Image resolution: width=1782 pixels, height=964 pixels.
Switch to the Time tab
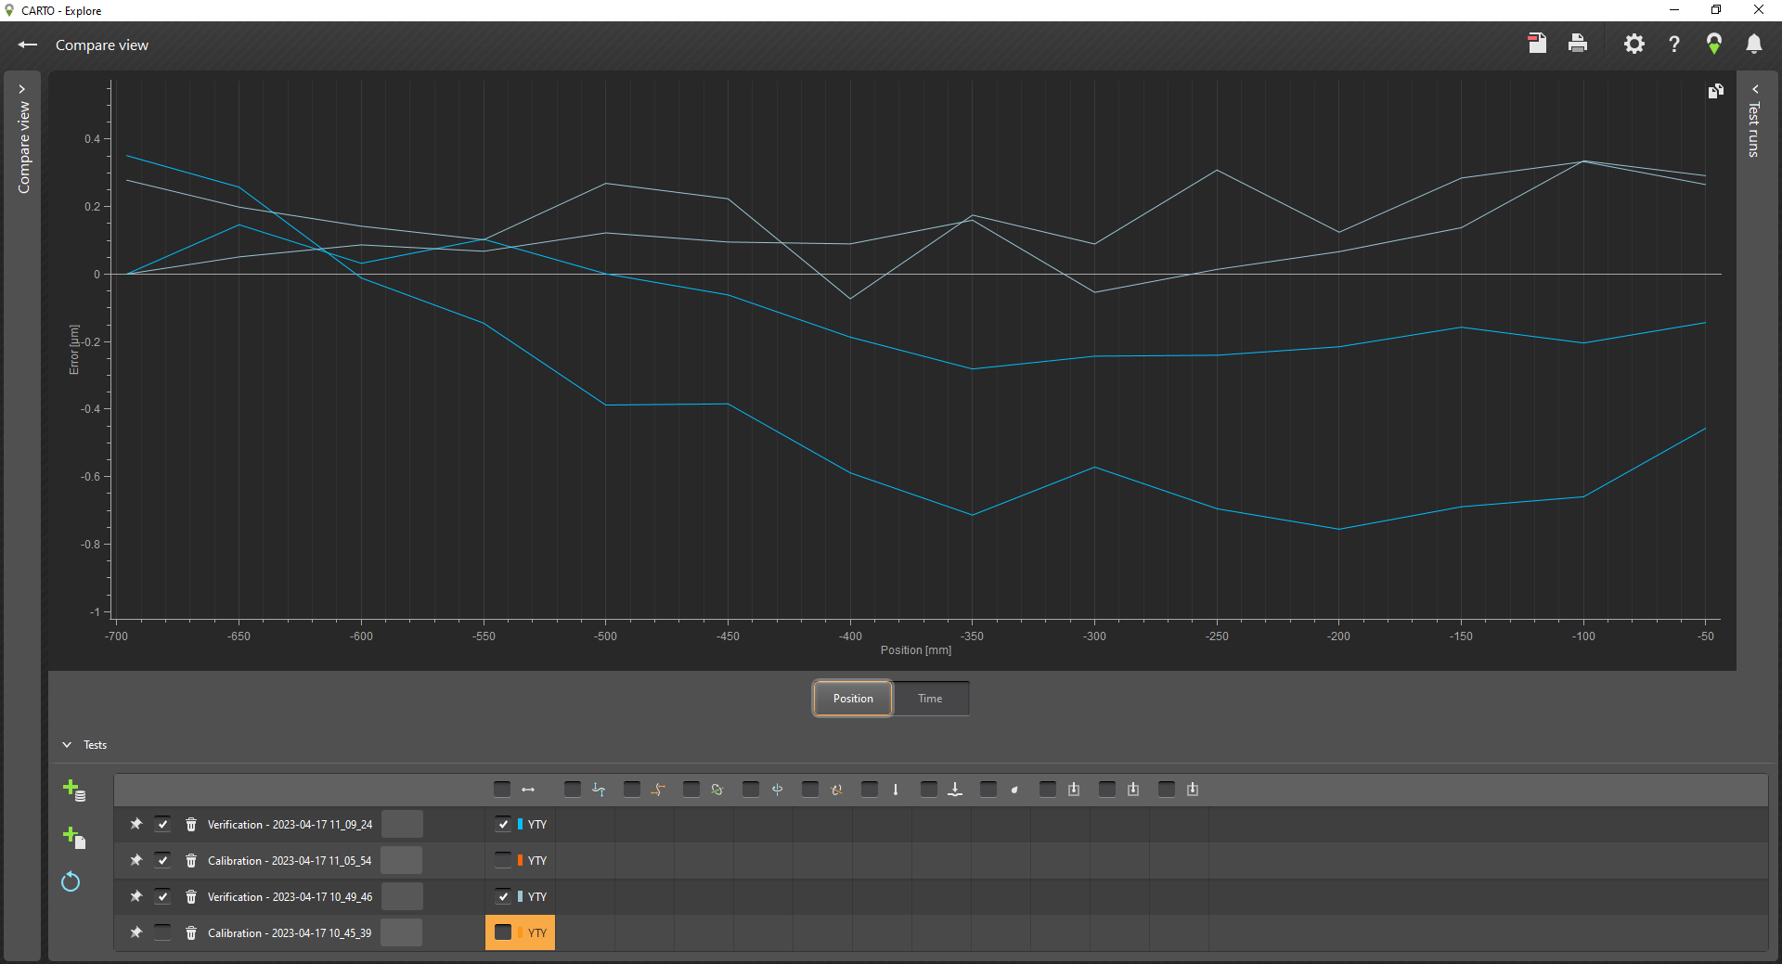click(930, 699)
